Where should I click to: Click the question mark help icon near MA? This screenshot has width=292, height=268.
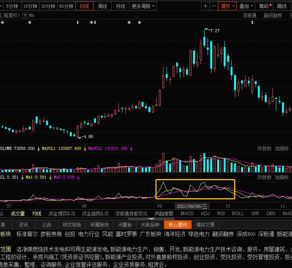pyautogui.click(x=25, y=16)
